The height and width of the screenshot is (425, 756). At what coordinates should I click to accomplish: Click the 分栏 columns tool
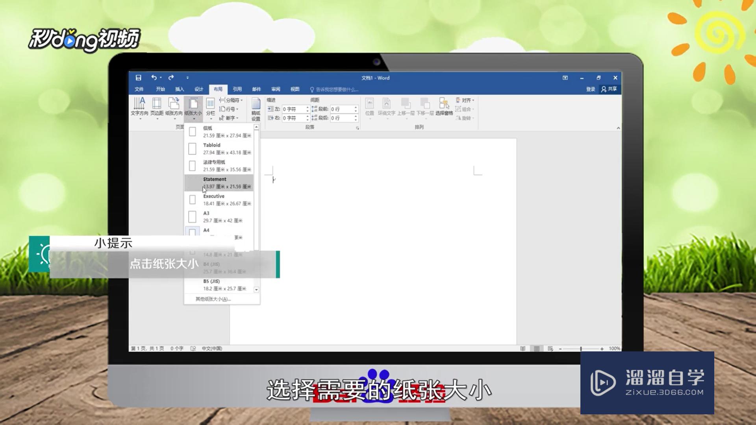(x=209, y=107)
